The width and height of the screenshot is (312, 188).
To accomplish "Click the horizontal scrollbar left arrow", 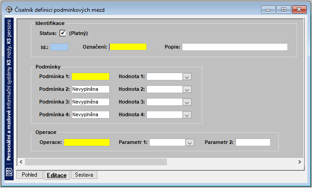I will click(x=21, y=162).
